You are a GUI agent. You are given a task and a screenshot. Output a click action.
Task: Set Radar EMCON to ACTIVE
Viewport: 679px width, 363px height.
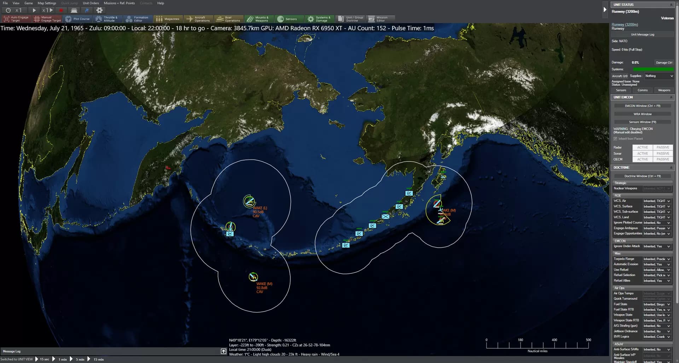(x=642, y=147)
